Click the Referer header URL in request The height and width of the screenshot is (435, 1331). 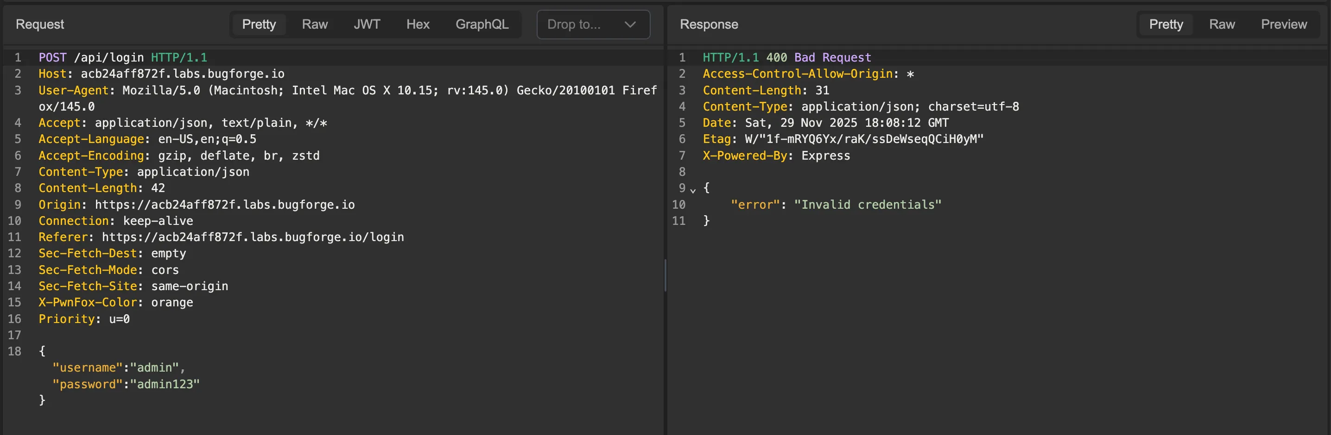[253, 237]
